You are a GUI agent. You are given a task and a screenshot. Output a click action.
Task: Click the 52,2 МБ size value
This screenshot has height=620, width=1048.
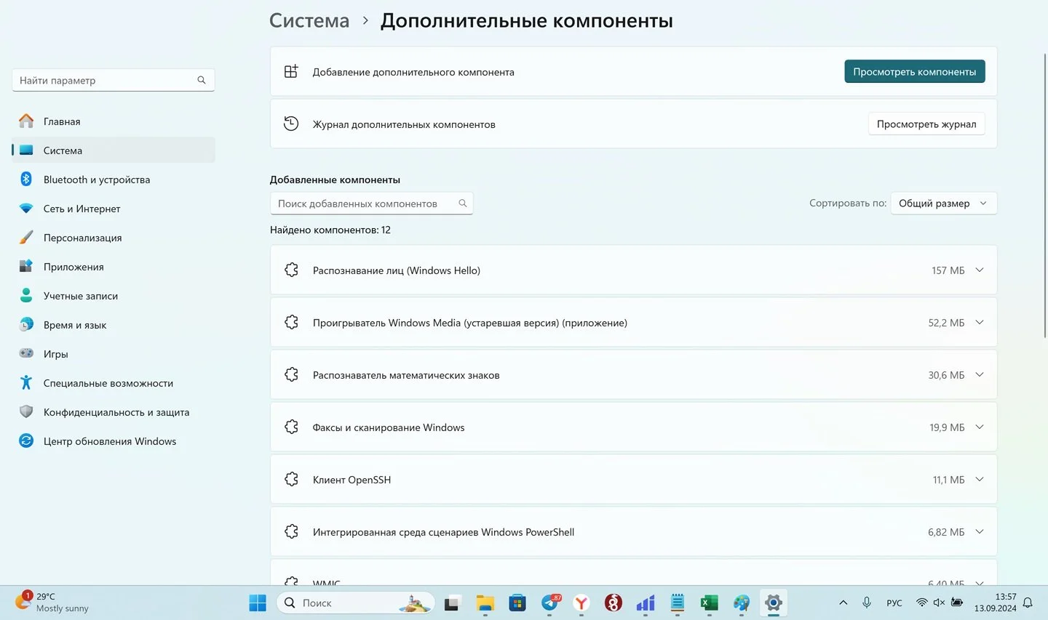[946, 323]
